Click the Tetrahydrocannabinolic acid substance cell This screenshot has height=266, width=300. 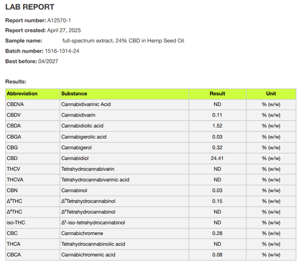pos(93,244)
